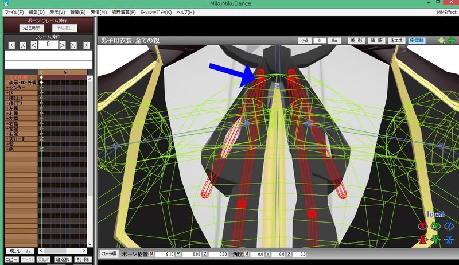Click the Go button
The width and height of the screenshot is (459, 265).
334,41
